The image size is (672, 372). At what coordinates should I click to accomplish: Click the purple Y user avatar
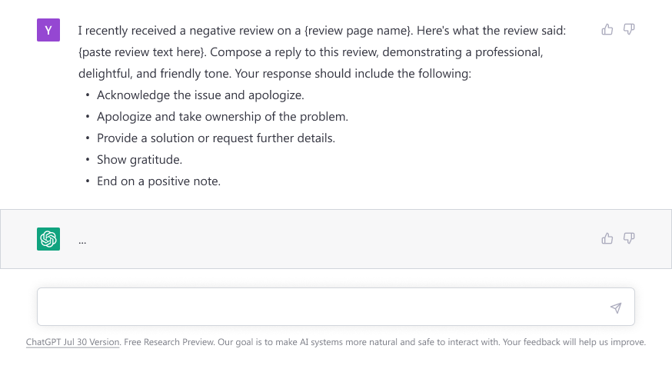point(48,30)
